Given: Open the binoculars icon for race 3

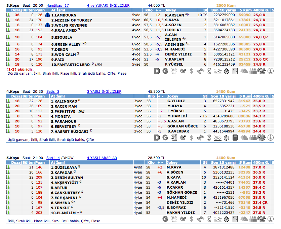Looking at the screenshot, I should click(200, 71).
